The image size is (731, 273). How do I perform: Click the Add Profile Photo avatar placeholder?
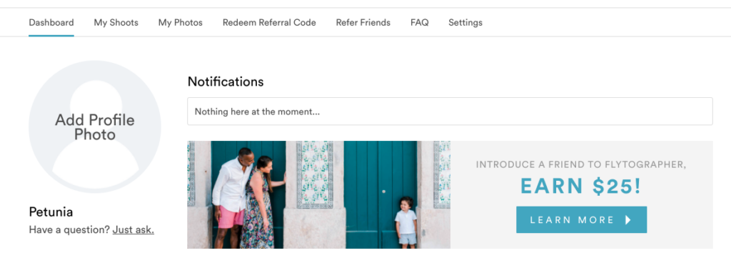pos(95,126)
